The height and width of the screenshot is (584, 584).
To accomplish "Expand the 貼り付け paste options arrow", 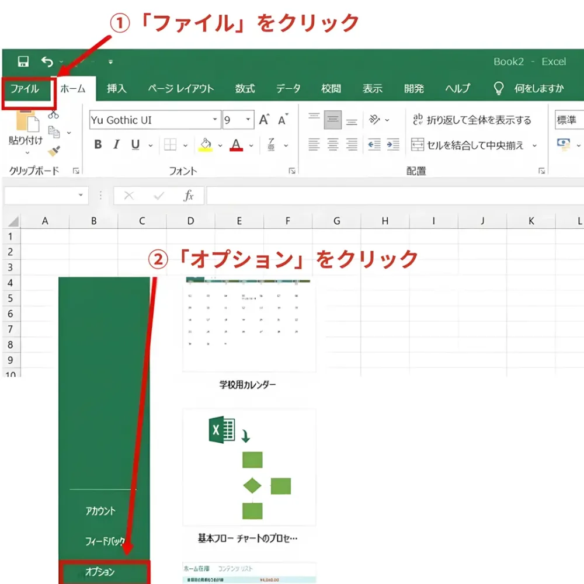I will (27, 152).
